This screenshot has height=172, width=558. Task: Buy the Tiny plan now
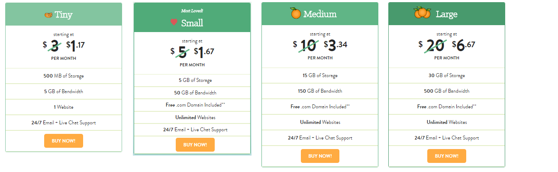pos(64,141)
